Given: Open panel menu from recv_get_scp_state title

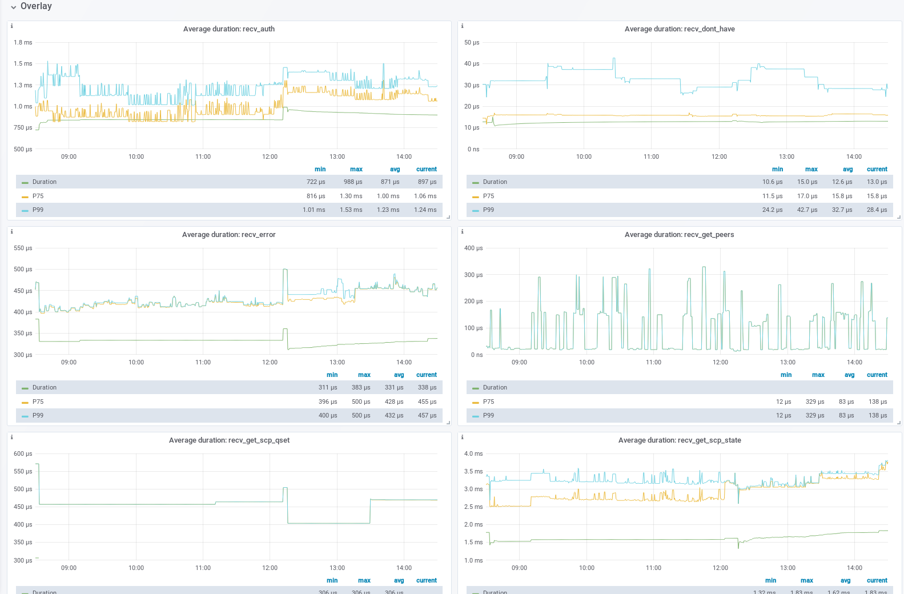Looking at the screenshot, I should tap(680, 440).
